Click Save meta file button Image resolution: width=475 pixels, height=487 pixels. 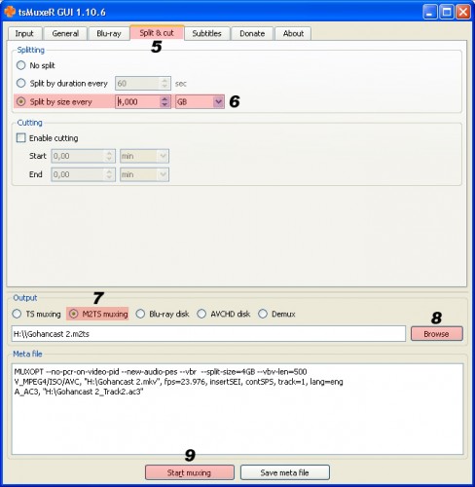point(285,472)
